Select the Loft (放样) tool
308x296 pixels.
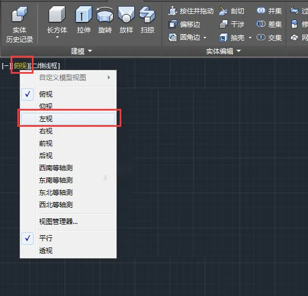point(126,20)
